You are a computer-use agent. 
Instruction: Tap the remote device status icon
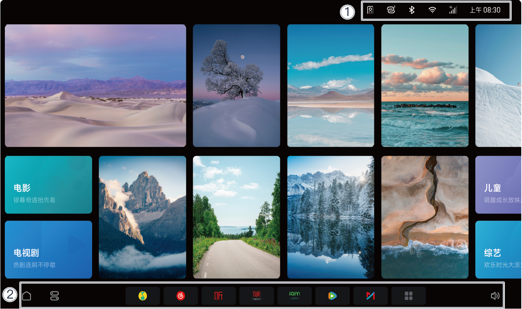click(370, 10)
